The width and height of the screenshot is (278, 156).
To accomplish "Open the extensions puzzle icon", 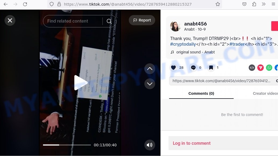I will pyautogui.click(x=254, y=4).
